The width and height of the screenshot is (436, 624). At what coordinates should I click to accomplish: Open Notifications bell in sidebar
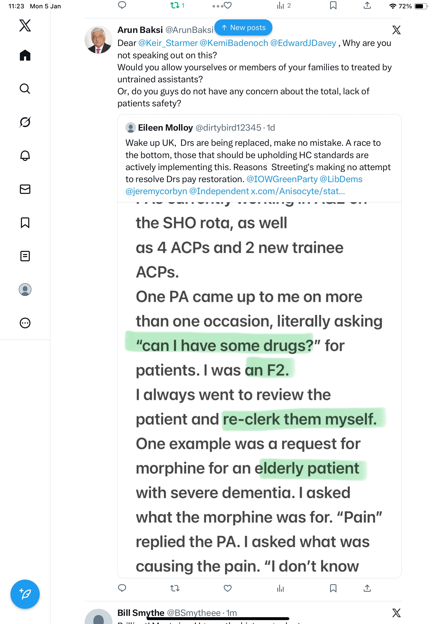(25, 156)
